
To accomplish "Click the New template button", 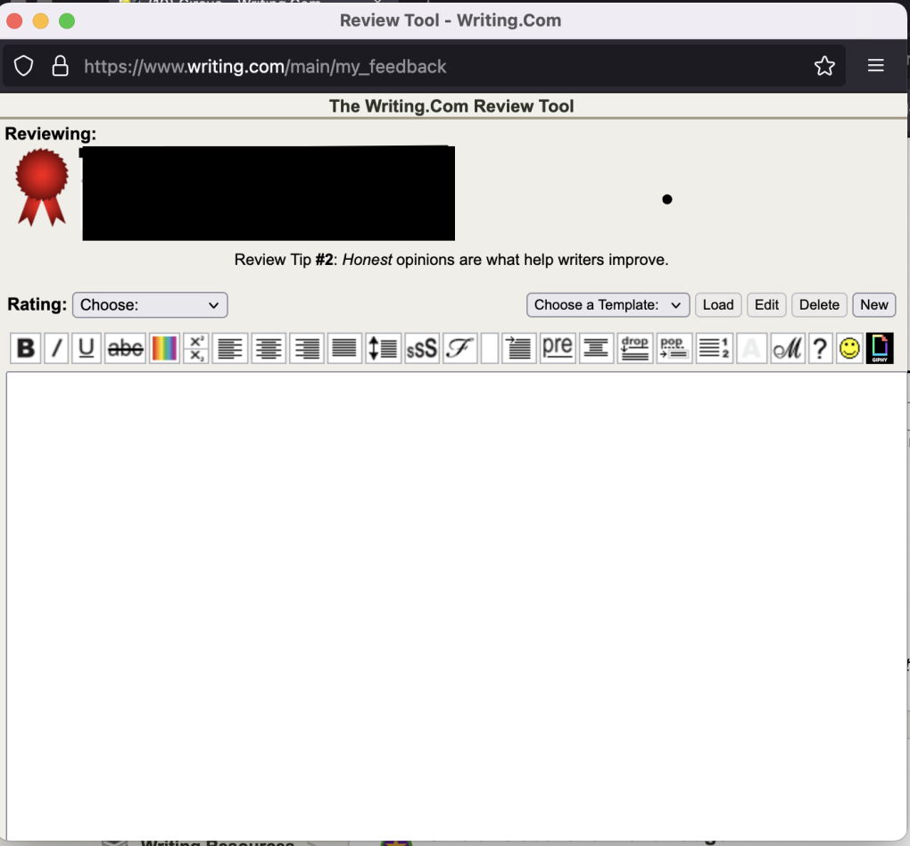I will pos(873,305).
